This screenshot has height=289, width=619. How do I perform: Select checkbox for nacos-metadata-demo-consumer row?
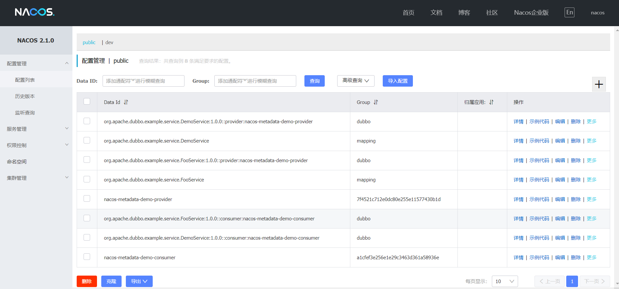[87, 257]
